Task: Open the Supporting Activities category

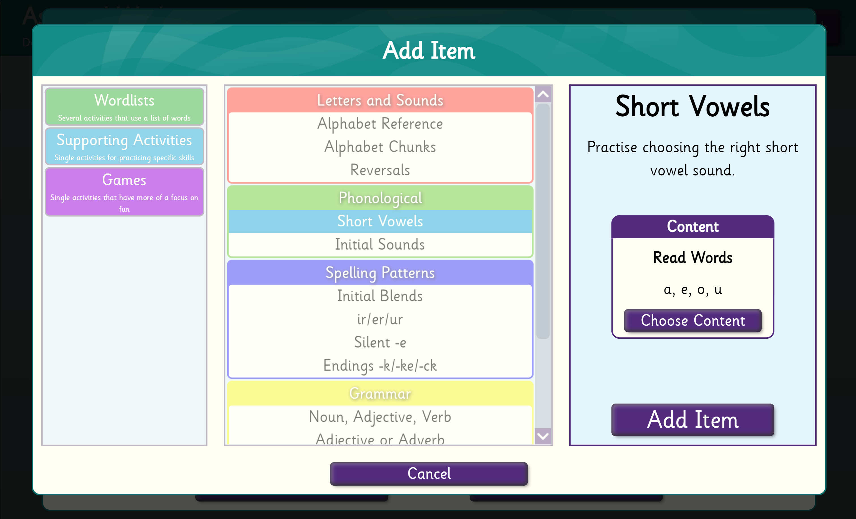Action: pos(124,146)
